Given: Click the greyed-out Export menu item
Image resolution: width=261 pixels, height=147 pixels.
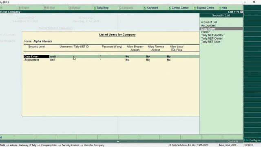Looking at the screenshot, I should coord(24,8).
